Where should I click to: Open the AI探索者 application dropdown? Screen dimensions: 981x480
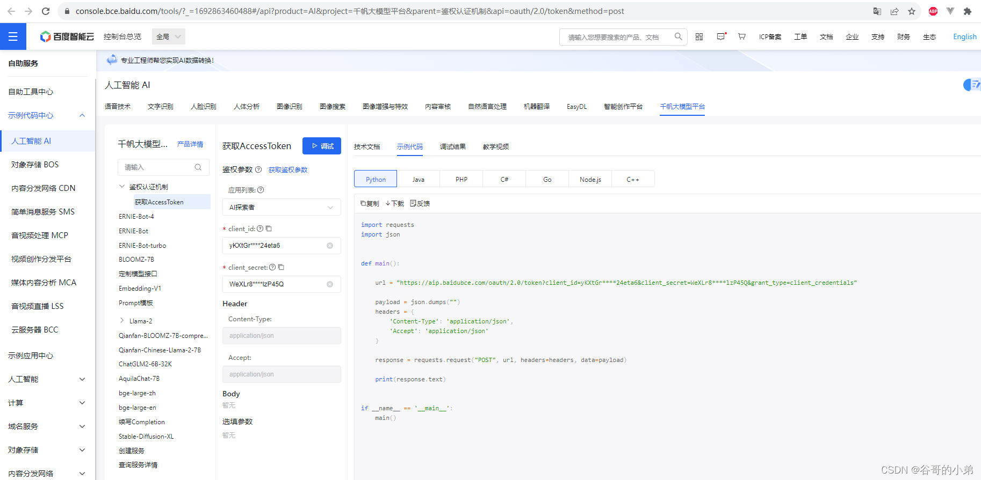tap(282, 208)
